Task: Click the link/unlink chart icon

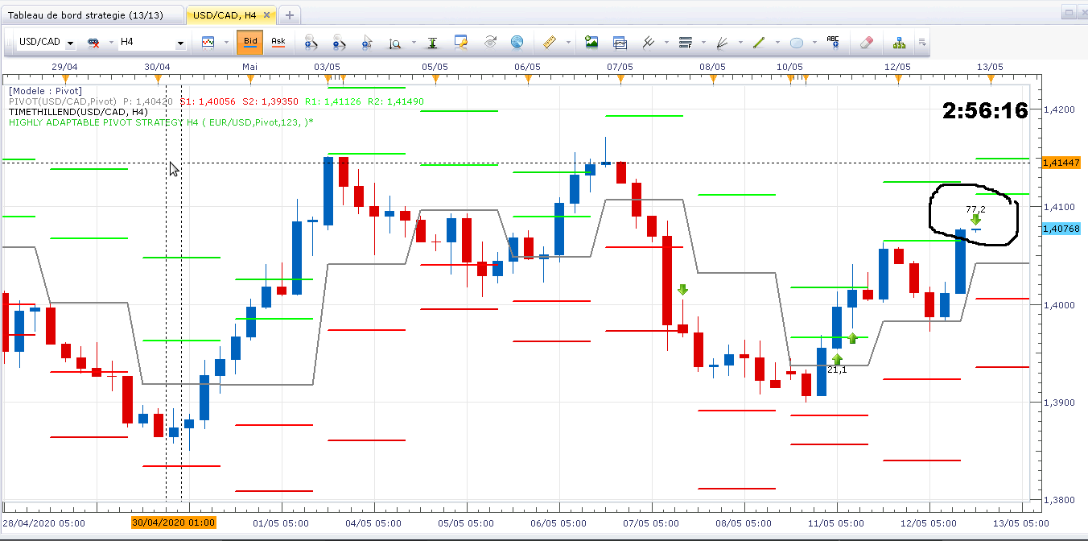Action: point(93,43)
